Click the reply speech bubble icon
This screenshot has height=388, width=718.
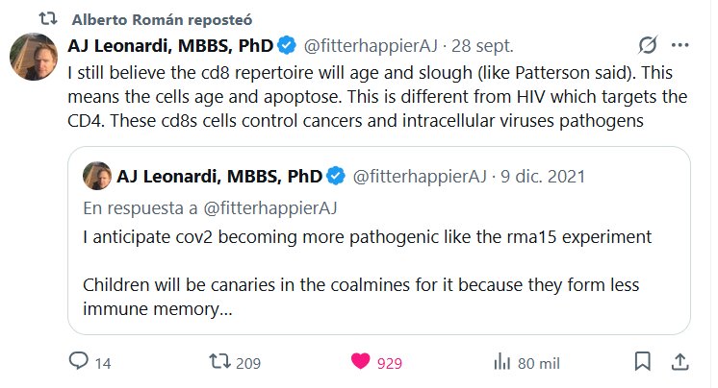[79, 362]
